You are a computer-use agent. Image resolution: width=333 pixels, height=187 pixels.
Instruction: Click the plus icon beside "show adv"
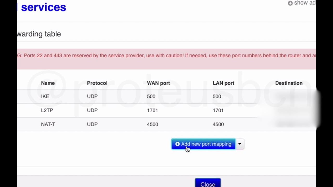[x=290, y=3]
